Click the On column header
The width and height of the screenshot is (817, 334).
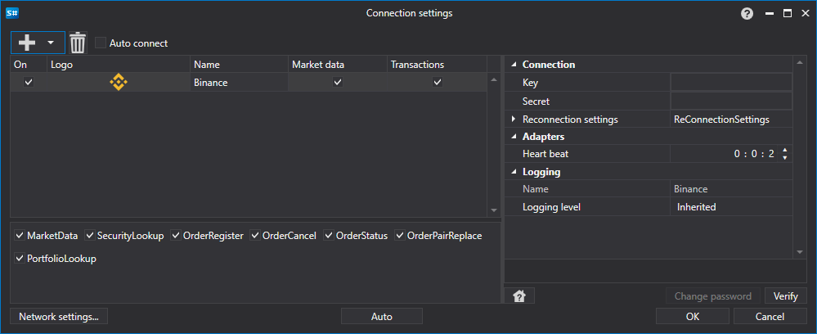click(x=29, y=65)
